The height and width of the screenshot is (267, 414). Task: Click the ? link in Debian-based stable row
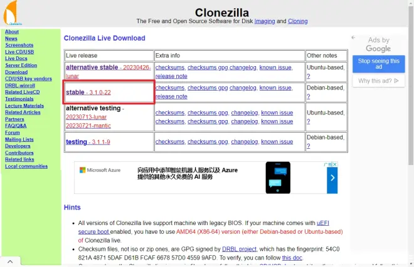(x=309, y=97)
